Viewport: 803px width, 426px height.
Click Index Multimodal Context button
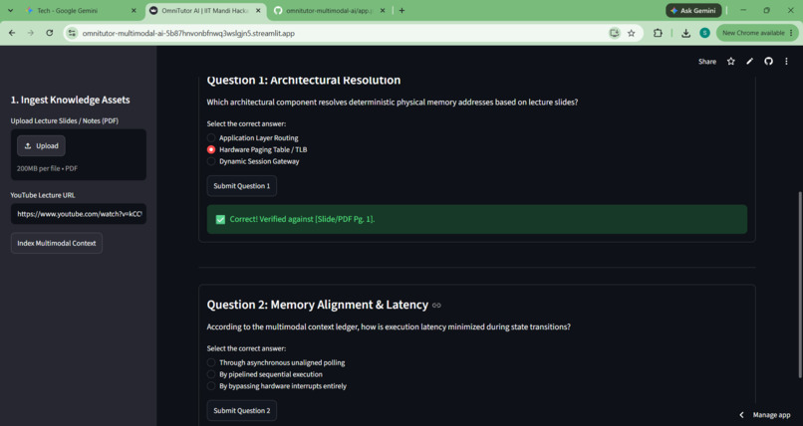57,243
